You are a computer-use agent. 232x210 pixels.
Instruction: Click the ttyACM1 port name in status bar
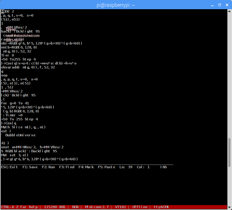pyautogui.click(x=161, y=207)
